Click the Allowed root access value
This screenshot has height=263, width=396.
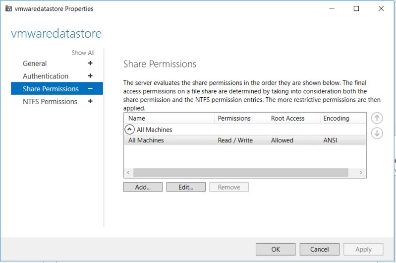coord(282,140)
